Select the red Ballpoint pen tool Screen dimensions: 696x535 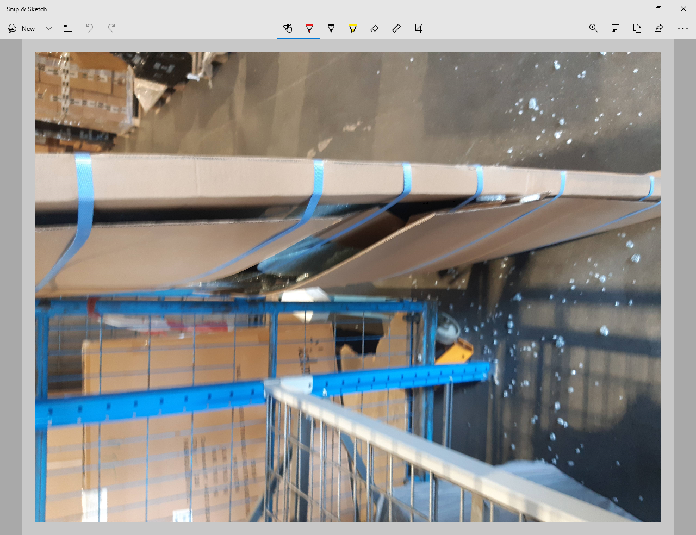309,28
